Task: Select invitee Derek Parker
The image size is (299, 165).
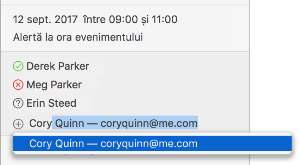Action: tap(58, 67)
